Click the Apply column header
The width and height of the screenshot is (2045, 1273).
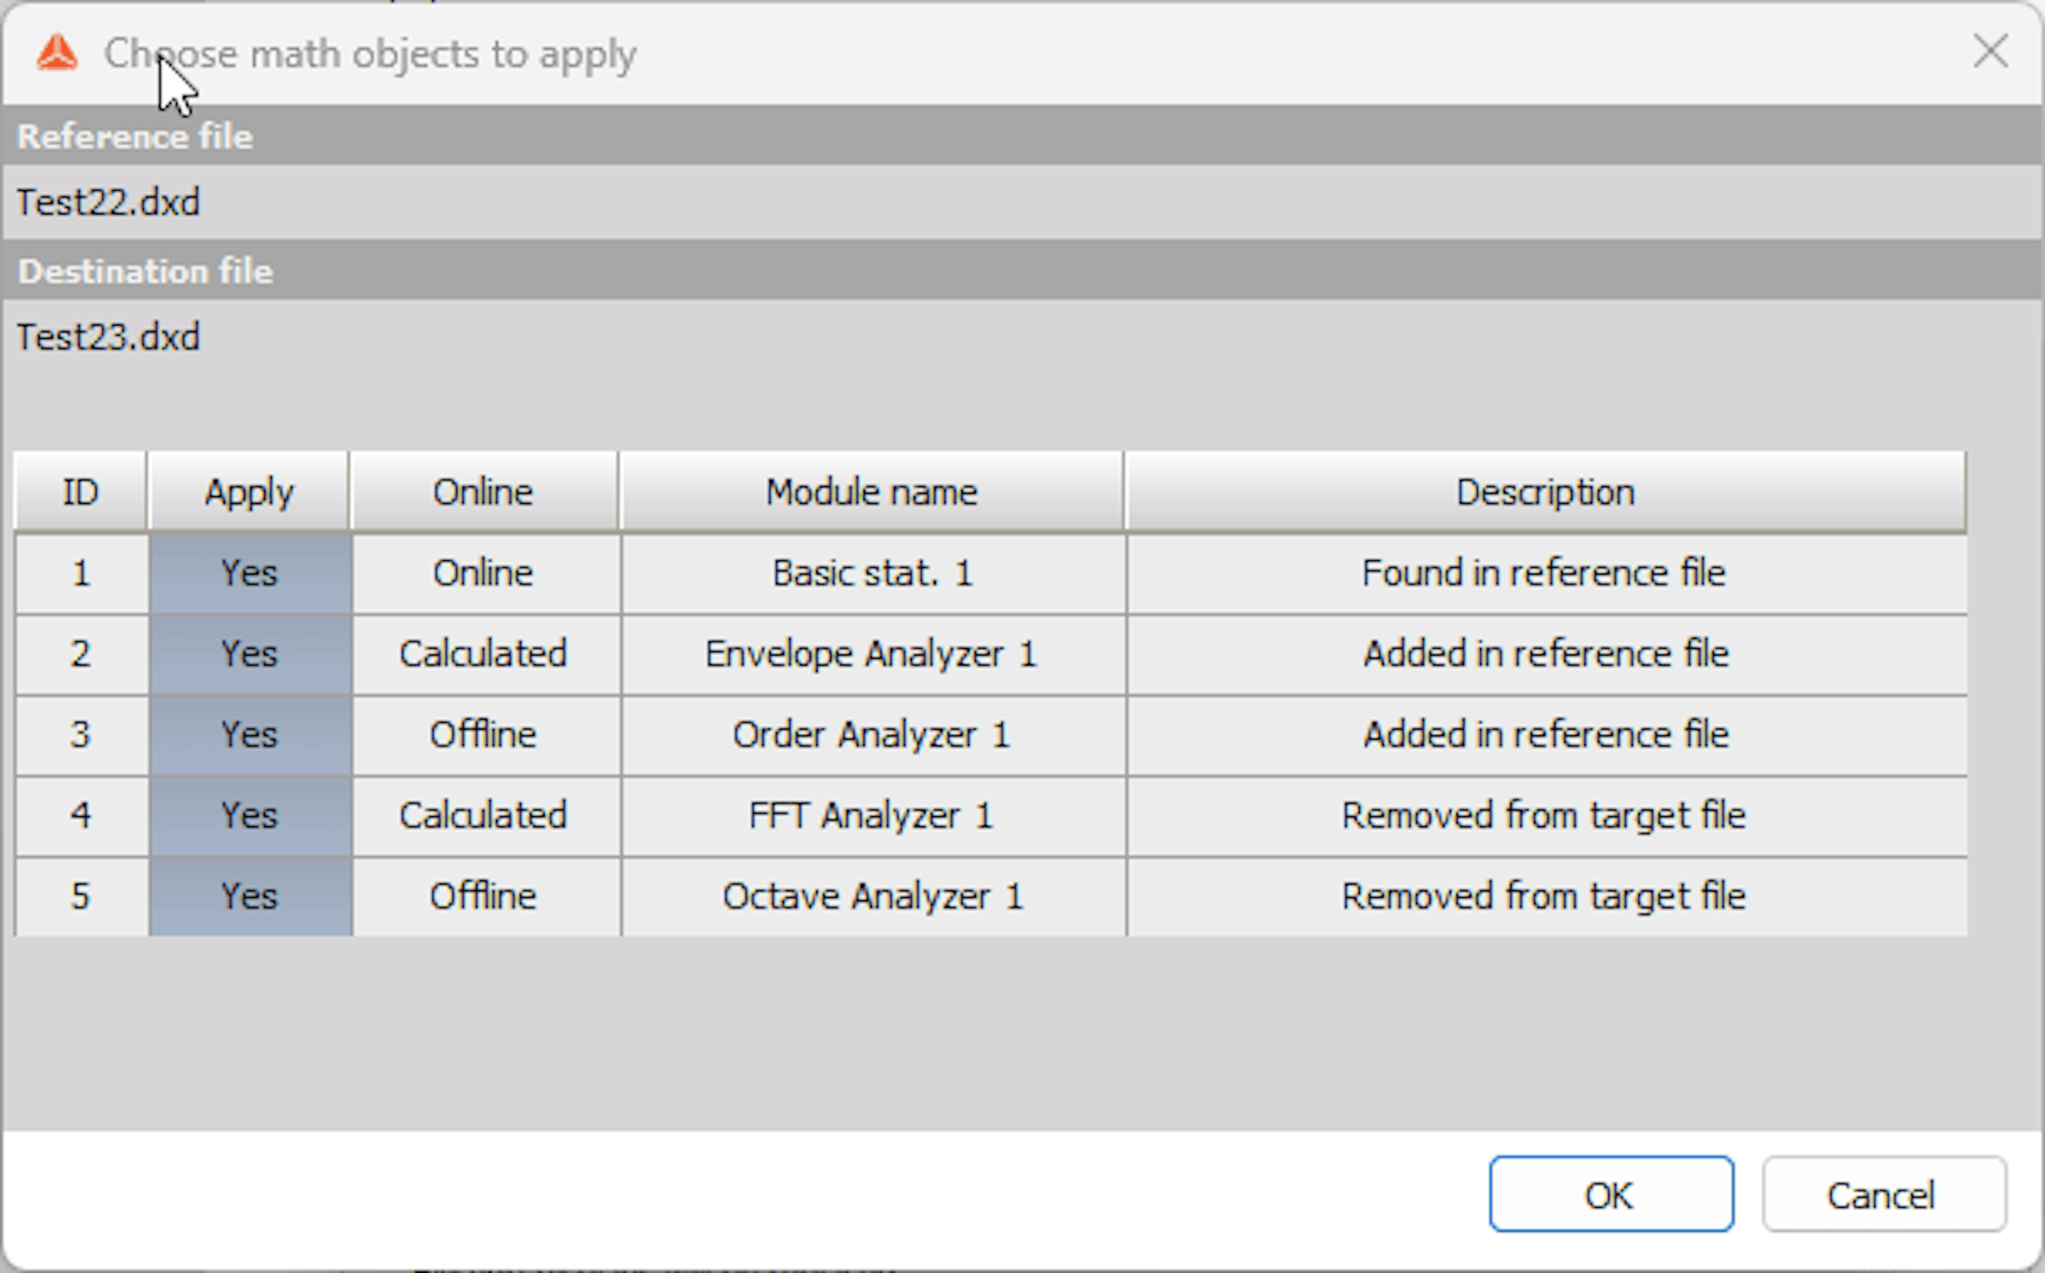tap(248, 492)
